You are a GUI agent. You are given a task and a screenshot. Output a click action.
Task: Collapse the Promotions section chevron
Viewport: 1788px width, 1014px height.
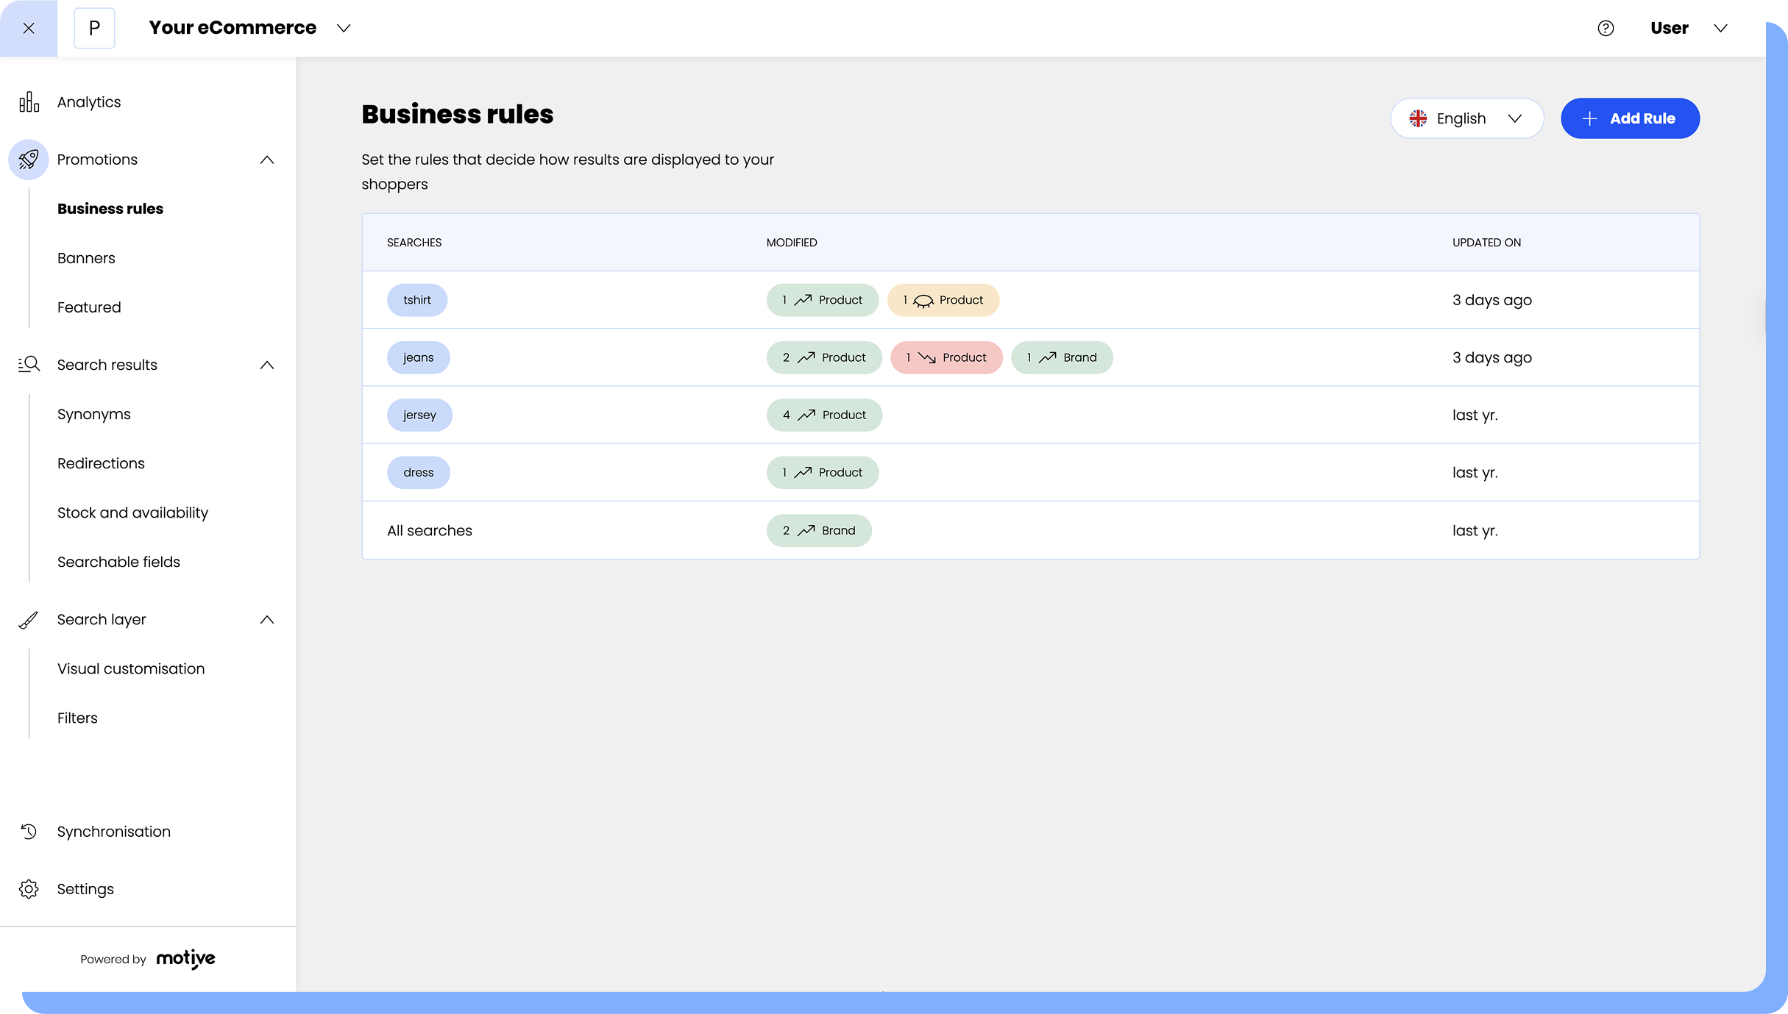[x=267, y=160]
